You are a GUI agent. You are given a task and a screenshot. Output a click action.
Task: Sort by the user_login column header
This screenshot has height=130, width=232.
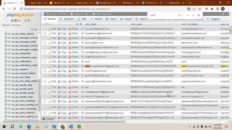[x=91, y=24]
